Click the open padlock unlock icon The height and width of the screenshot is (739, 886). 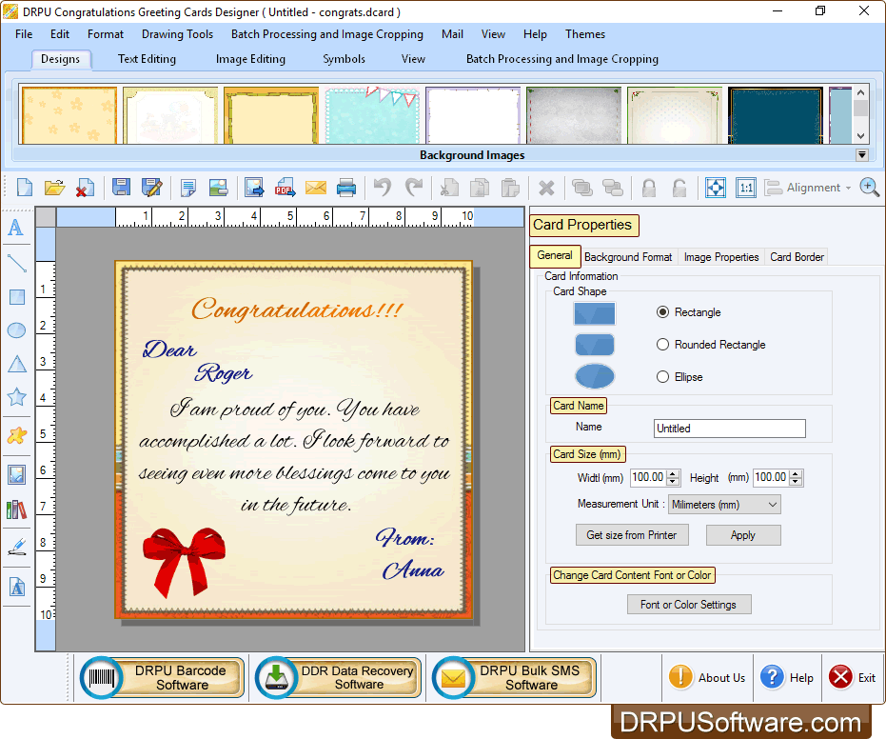tap(679, 188)
